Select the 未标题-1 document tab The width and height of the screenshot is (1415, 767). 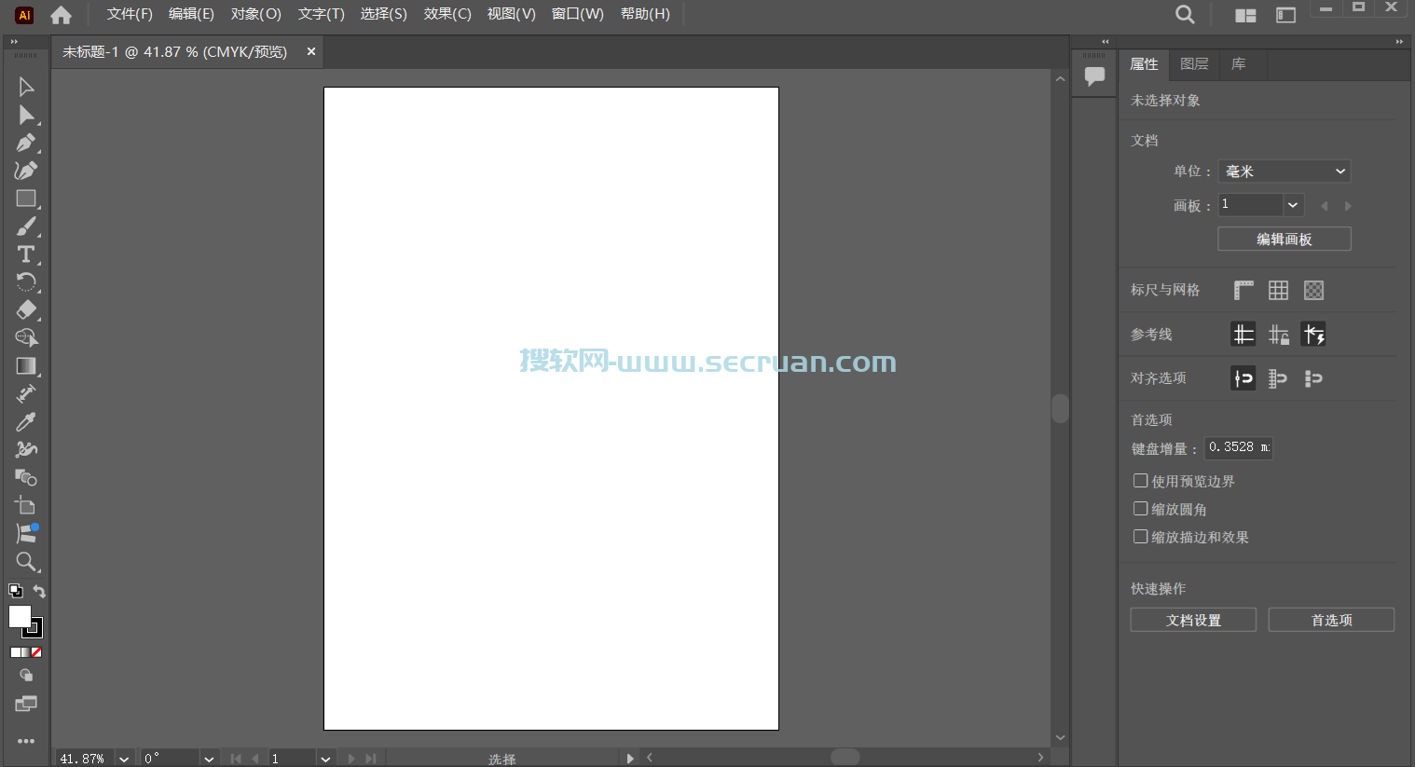[x=175, y=52]
